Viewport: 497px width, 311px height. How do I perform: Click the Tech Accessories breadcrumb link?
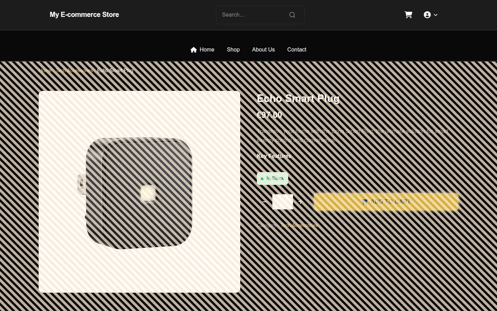74,70
